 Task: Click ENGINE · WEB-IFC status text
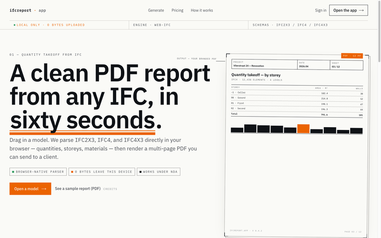pyautogui.click(x=152, y=25)
